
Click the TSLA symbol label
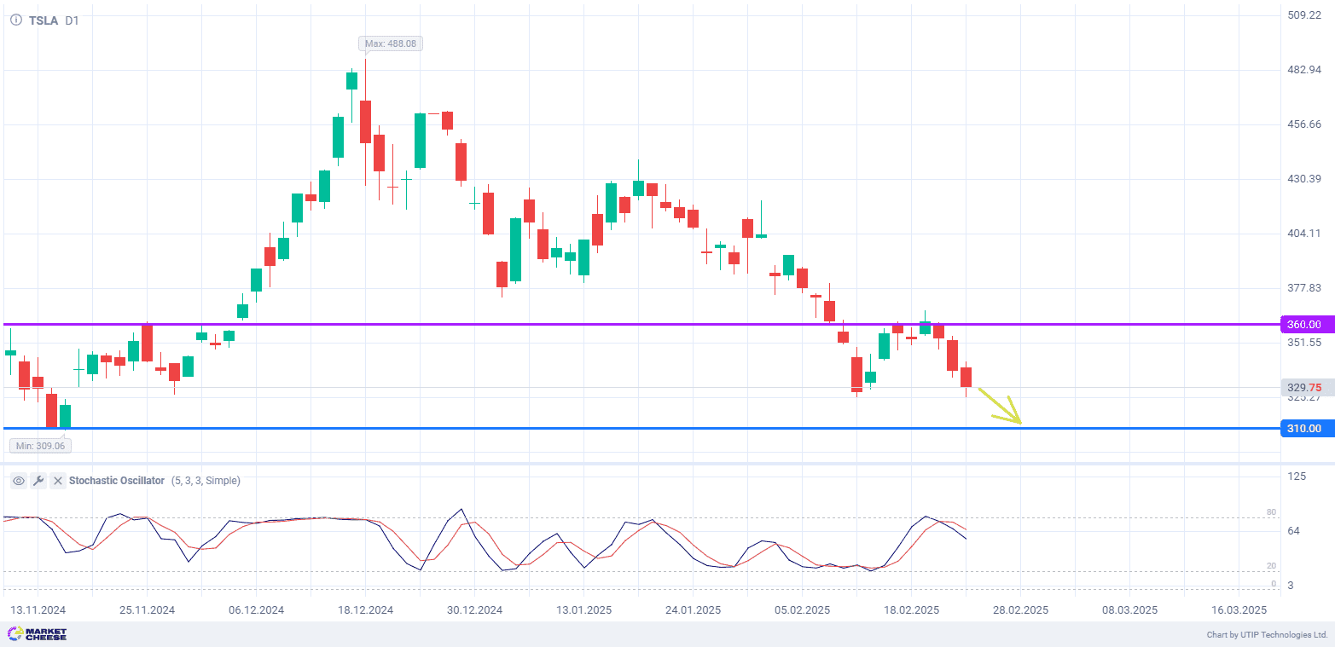point(44,20)
